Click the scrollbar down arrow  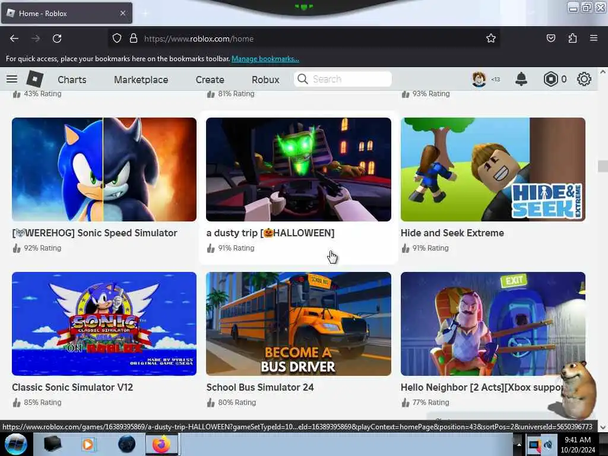tap(603, 427)
